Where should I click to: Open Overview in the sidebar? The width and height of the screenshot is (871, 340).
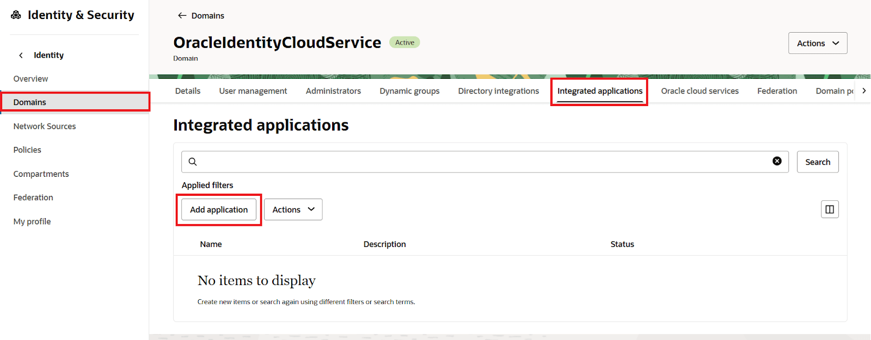(31, 79)
